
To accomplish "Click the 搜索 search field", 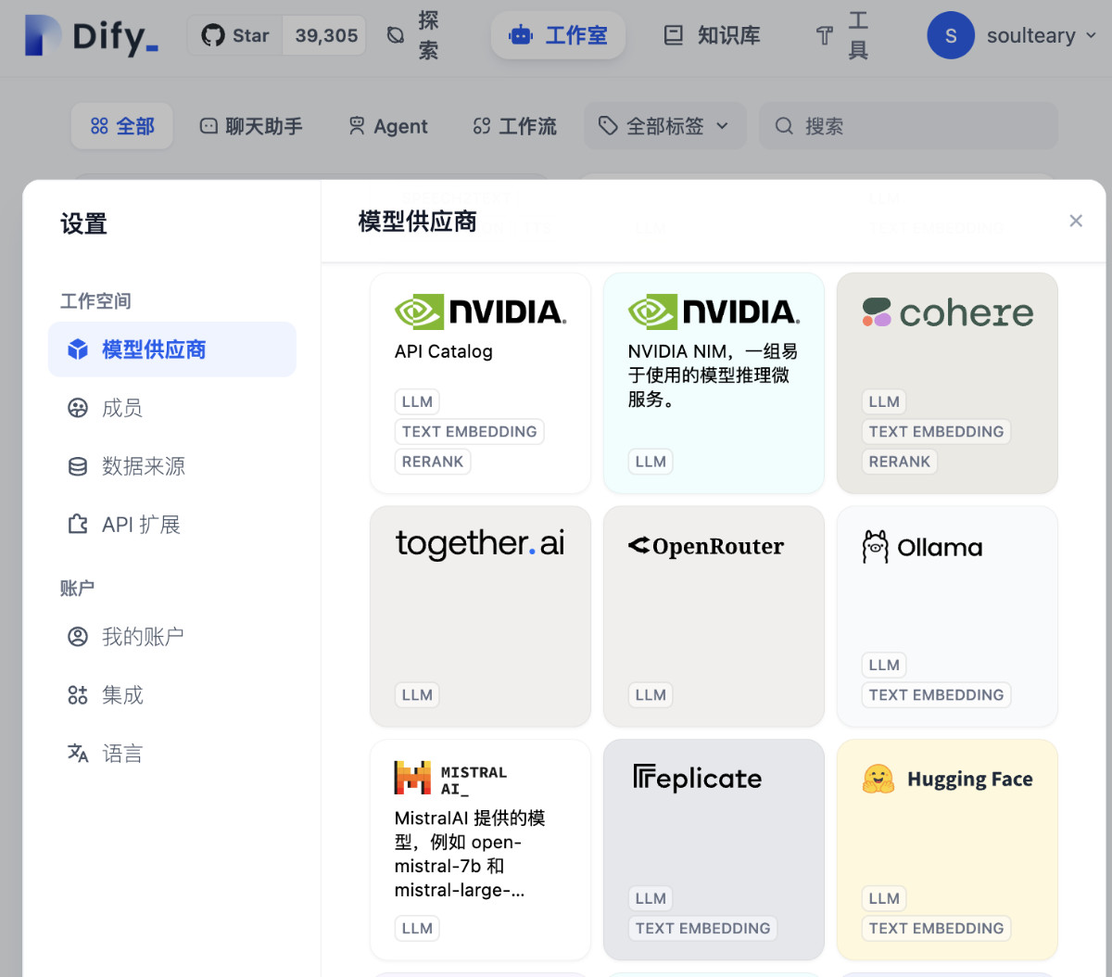I will pyautogui.click(x=908, y=126).
